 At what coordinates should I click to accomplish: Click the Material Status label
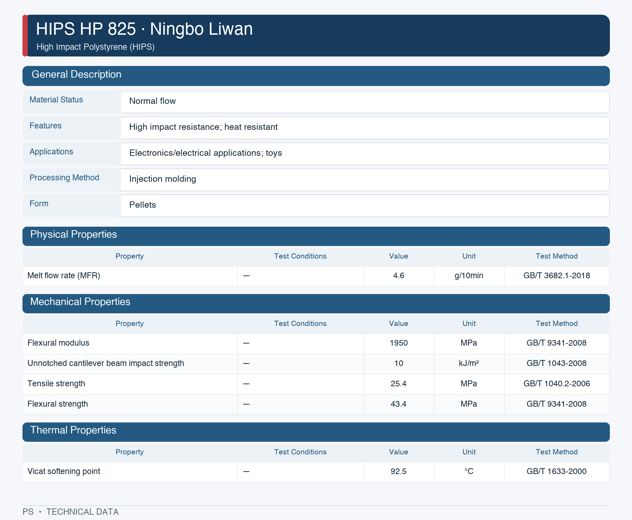tap(56, 100)
